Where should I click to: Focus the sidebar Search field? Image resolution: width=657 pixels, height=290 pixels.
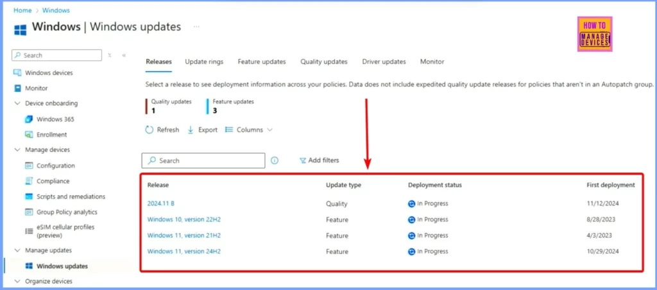(57, 55)
